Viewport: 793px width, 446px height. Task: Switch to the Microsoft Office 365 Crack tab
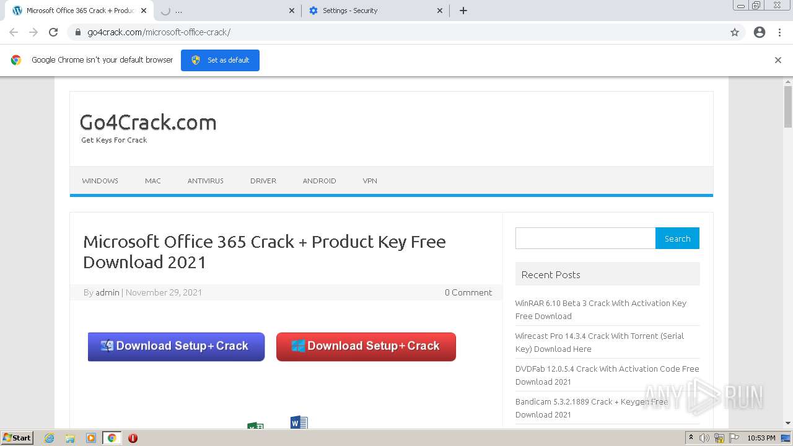(x=79, y=11)
